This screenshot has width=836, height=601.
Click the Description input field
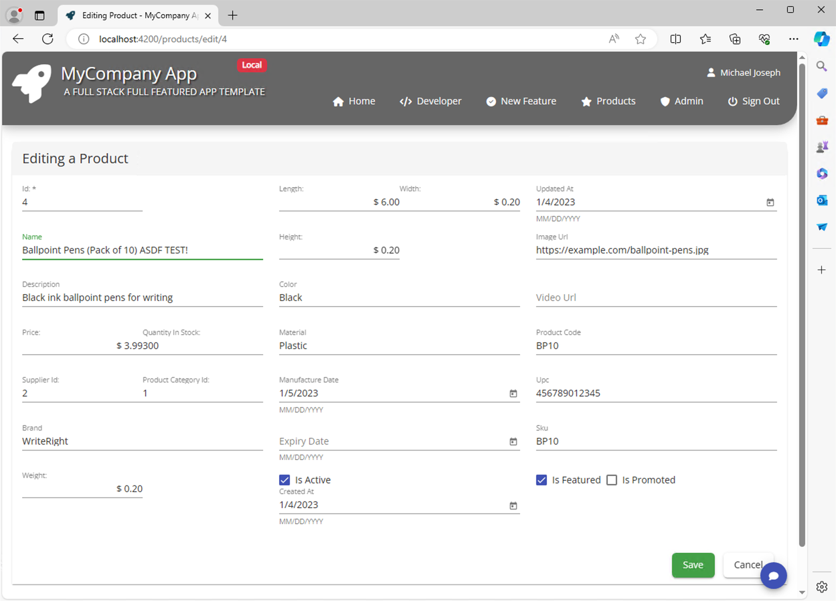point(143,297)
